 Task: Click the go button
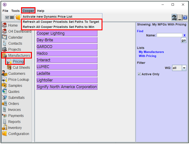tap(184, 40)
